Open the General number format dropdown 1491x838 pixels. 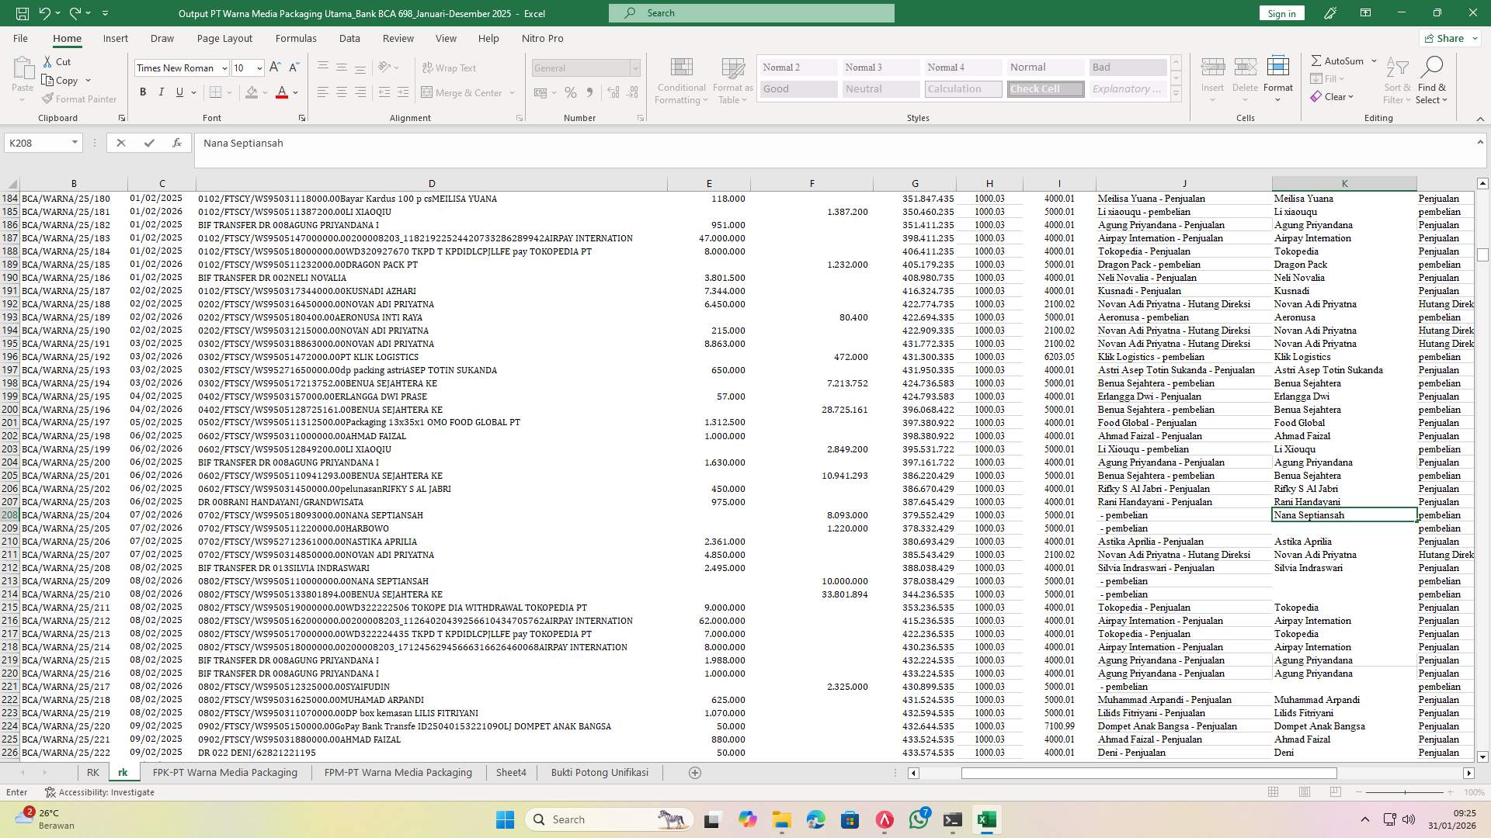coord(634,68)
